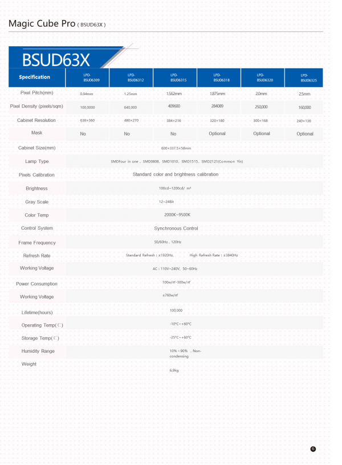Image resolution: width=342 pixels, height=465 pixels.
Task: Choose the LPD-BSUD6315 column header
Action: click(174, 77)
